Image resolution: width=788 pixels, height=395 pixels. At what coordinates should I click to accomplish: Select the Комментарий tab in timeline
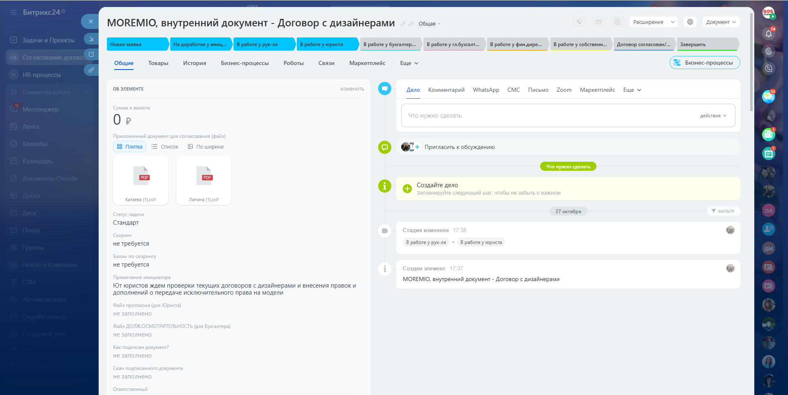click(446, 90)
